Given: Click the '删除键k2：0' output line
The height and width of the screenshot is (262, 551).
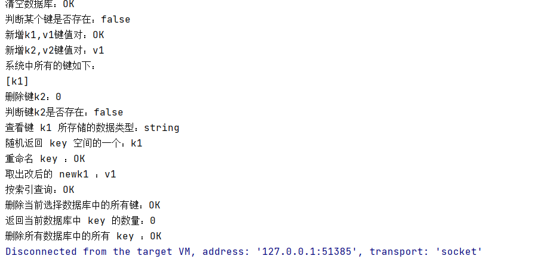Looking at the screenshot, I should (x=33, y=96).
